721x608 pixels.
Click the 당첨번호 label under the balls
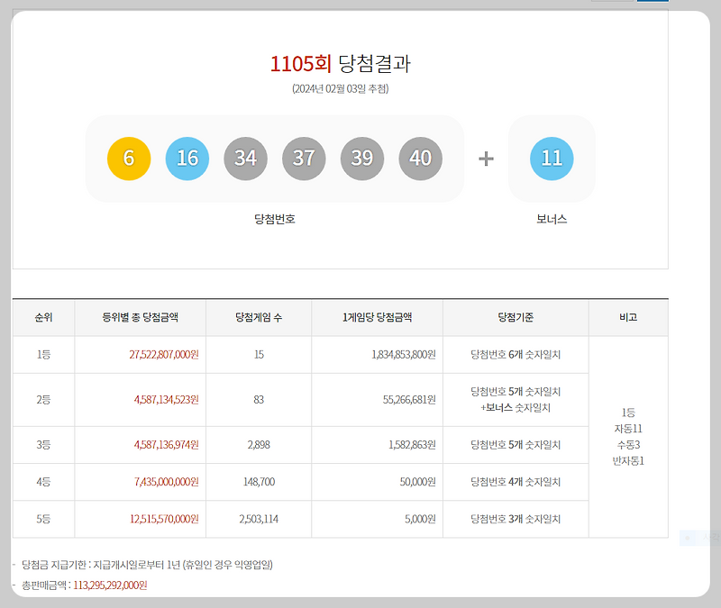[x=275, y=219]
